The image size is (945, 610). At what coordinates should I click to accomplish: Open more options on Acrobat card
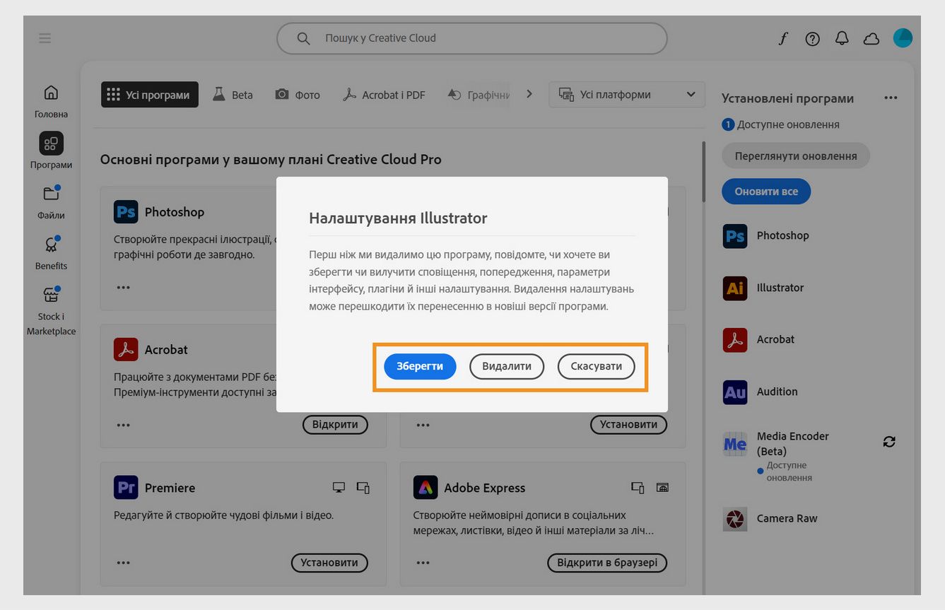coord(124,425)
